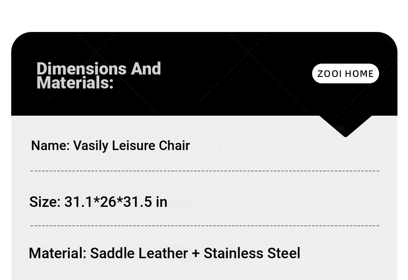Screen dimensions: 408x280
Task: Click the dashed divider below Size row
Action: pos(205,226)
